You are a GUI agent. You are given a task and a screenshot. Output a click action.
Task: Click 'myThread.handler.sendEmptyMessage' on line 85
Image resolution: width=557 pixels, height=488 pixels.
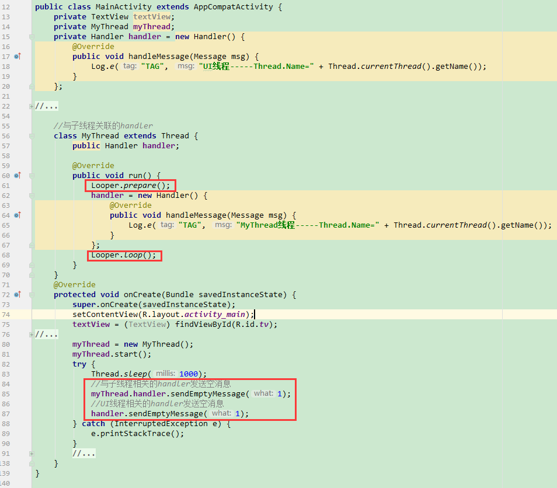pos(168,394)
